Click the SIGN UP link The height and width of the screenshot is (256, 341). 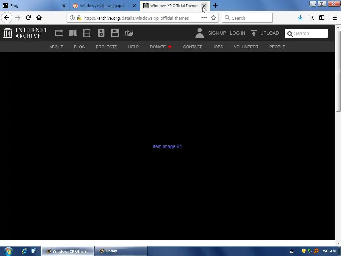tap(217, 33)
